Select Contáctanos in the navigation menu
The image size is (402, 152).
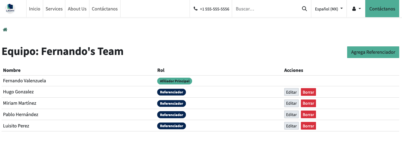(105, 9)
